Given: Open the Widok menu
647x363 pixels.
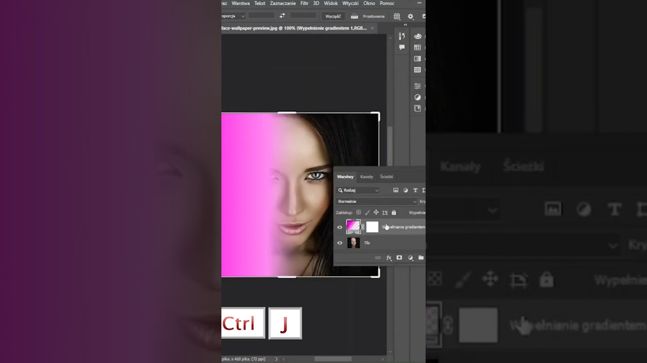Looking at the screenshot, I should click(331, 4).
